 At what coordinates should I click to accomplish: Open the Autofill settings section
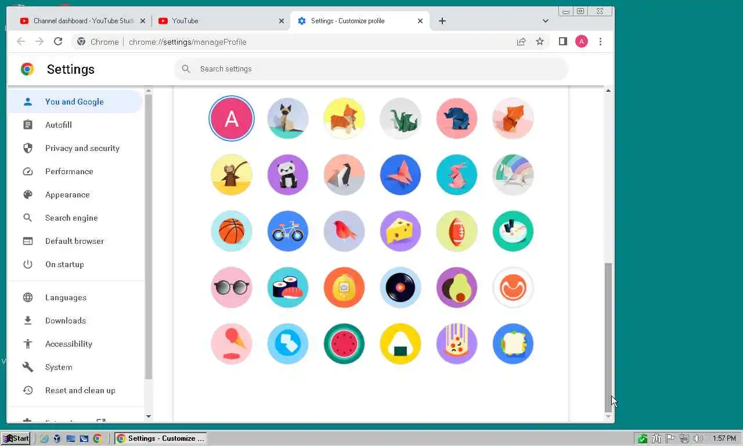click(75, 125)
